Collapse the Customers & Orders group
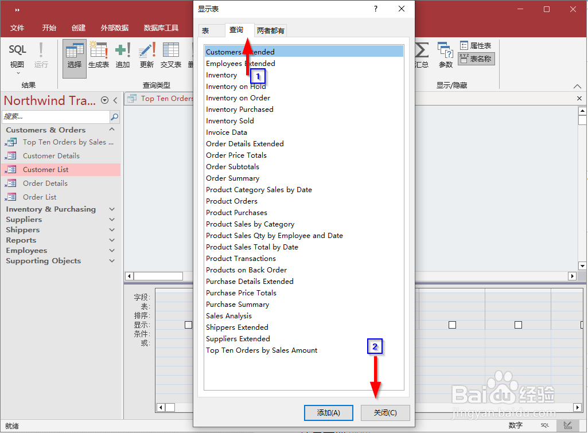588x433 pixels. [112, 130]
